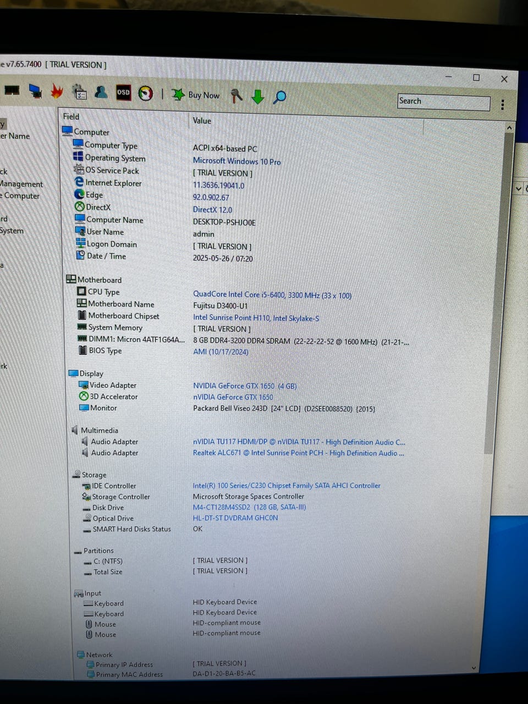Open the memory benchmark toolbar icon
Viewport: 528px width, 704px height.
point(12,90)
